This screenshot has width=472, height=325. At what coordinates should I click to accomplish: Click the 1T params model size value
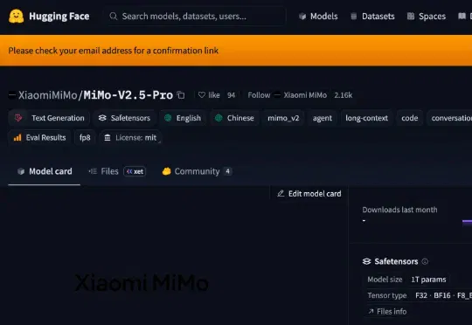coord(428,280)
